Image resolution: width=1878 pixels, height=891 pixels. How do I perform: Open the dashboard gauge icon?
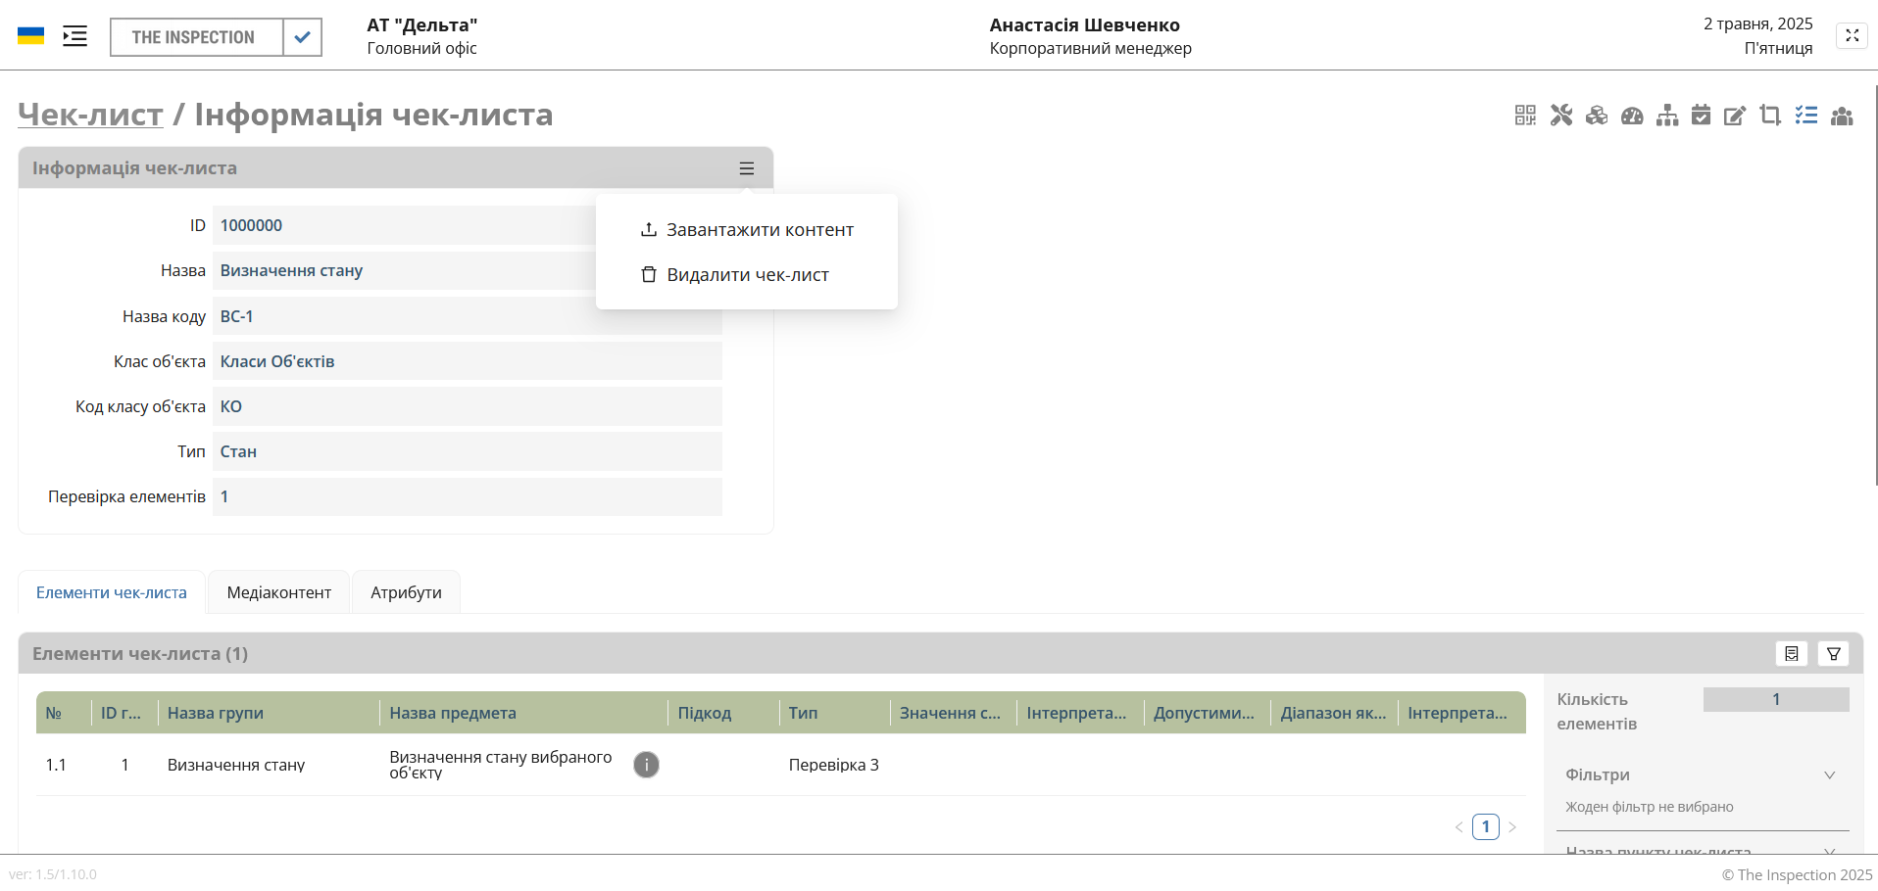coord(1632,116)
